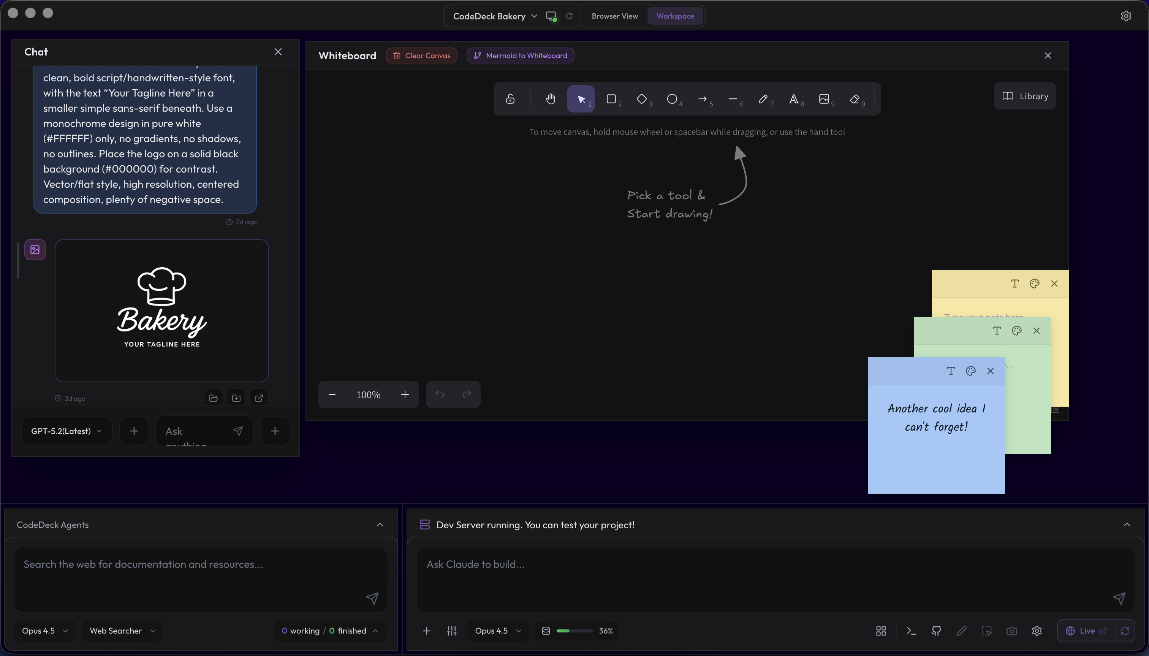This screenshot has width=1149, height=656.
Task: Click the Bakery logo image thumbnail
Action: pyautogui.click(x=162, y=310)
